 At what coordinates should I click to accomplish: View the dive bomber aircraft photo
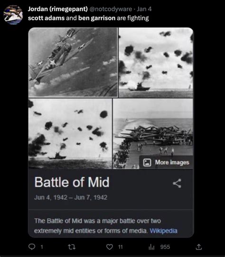73,62
